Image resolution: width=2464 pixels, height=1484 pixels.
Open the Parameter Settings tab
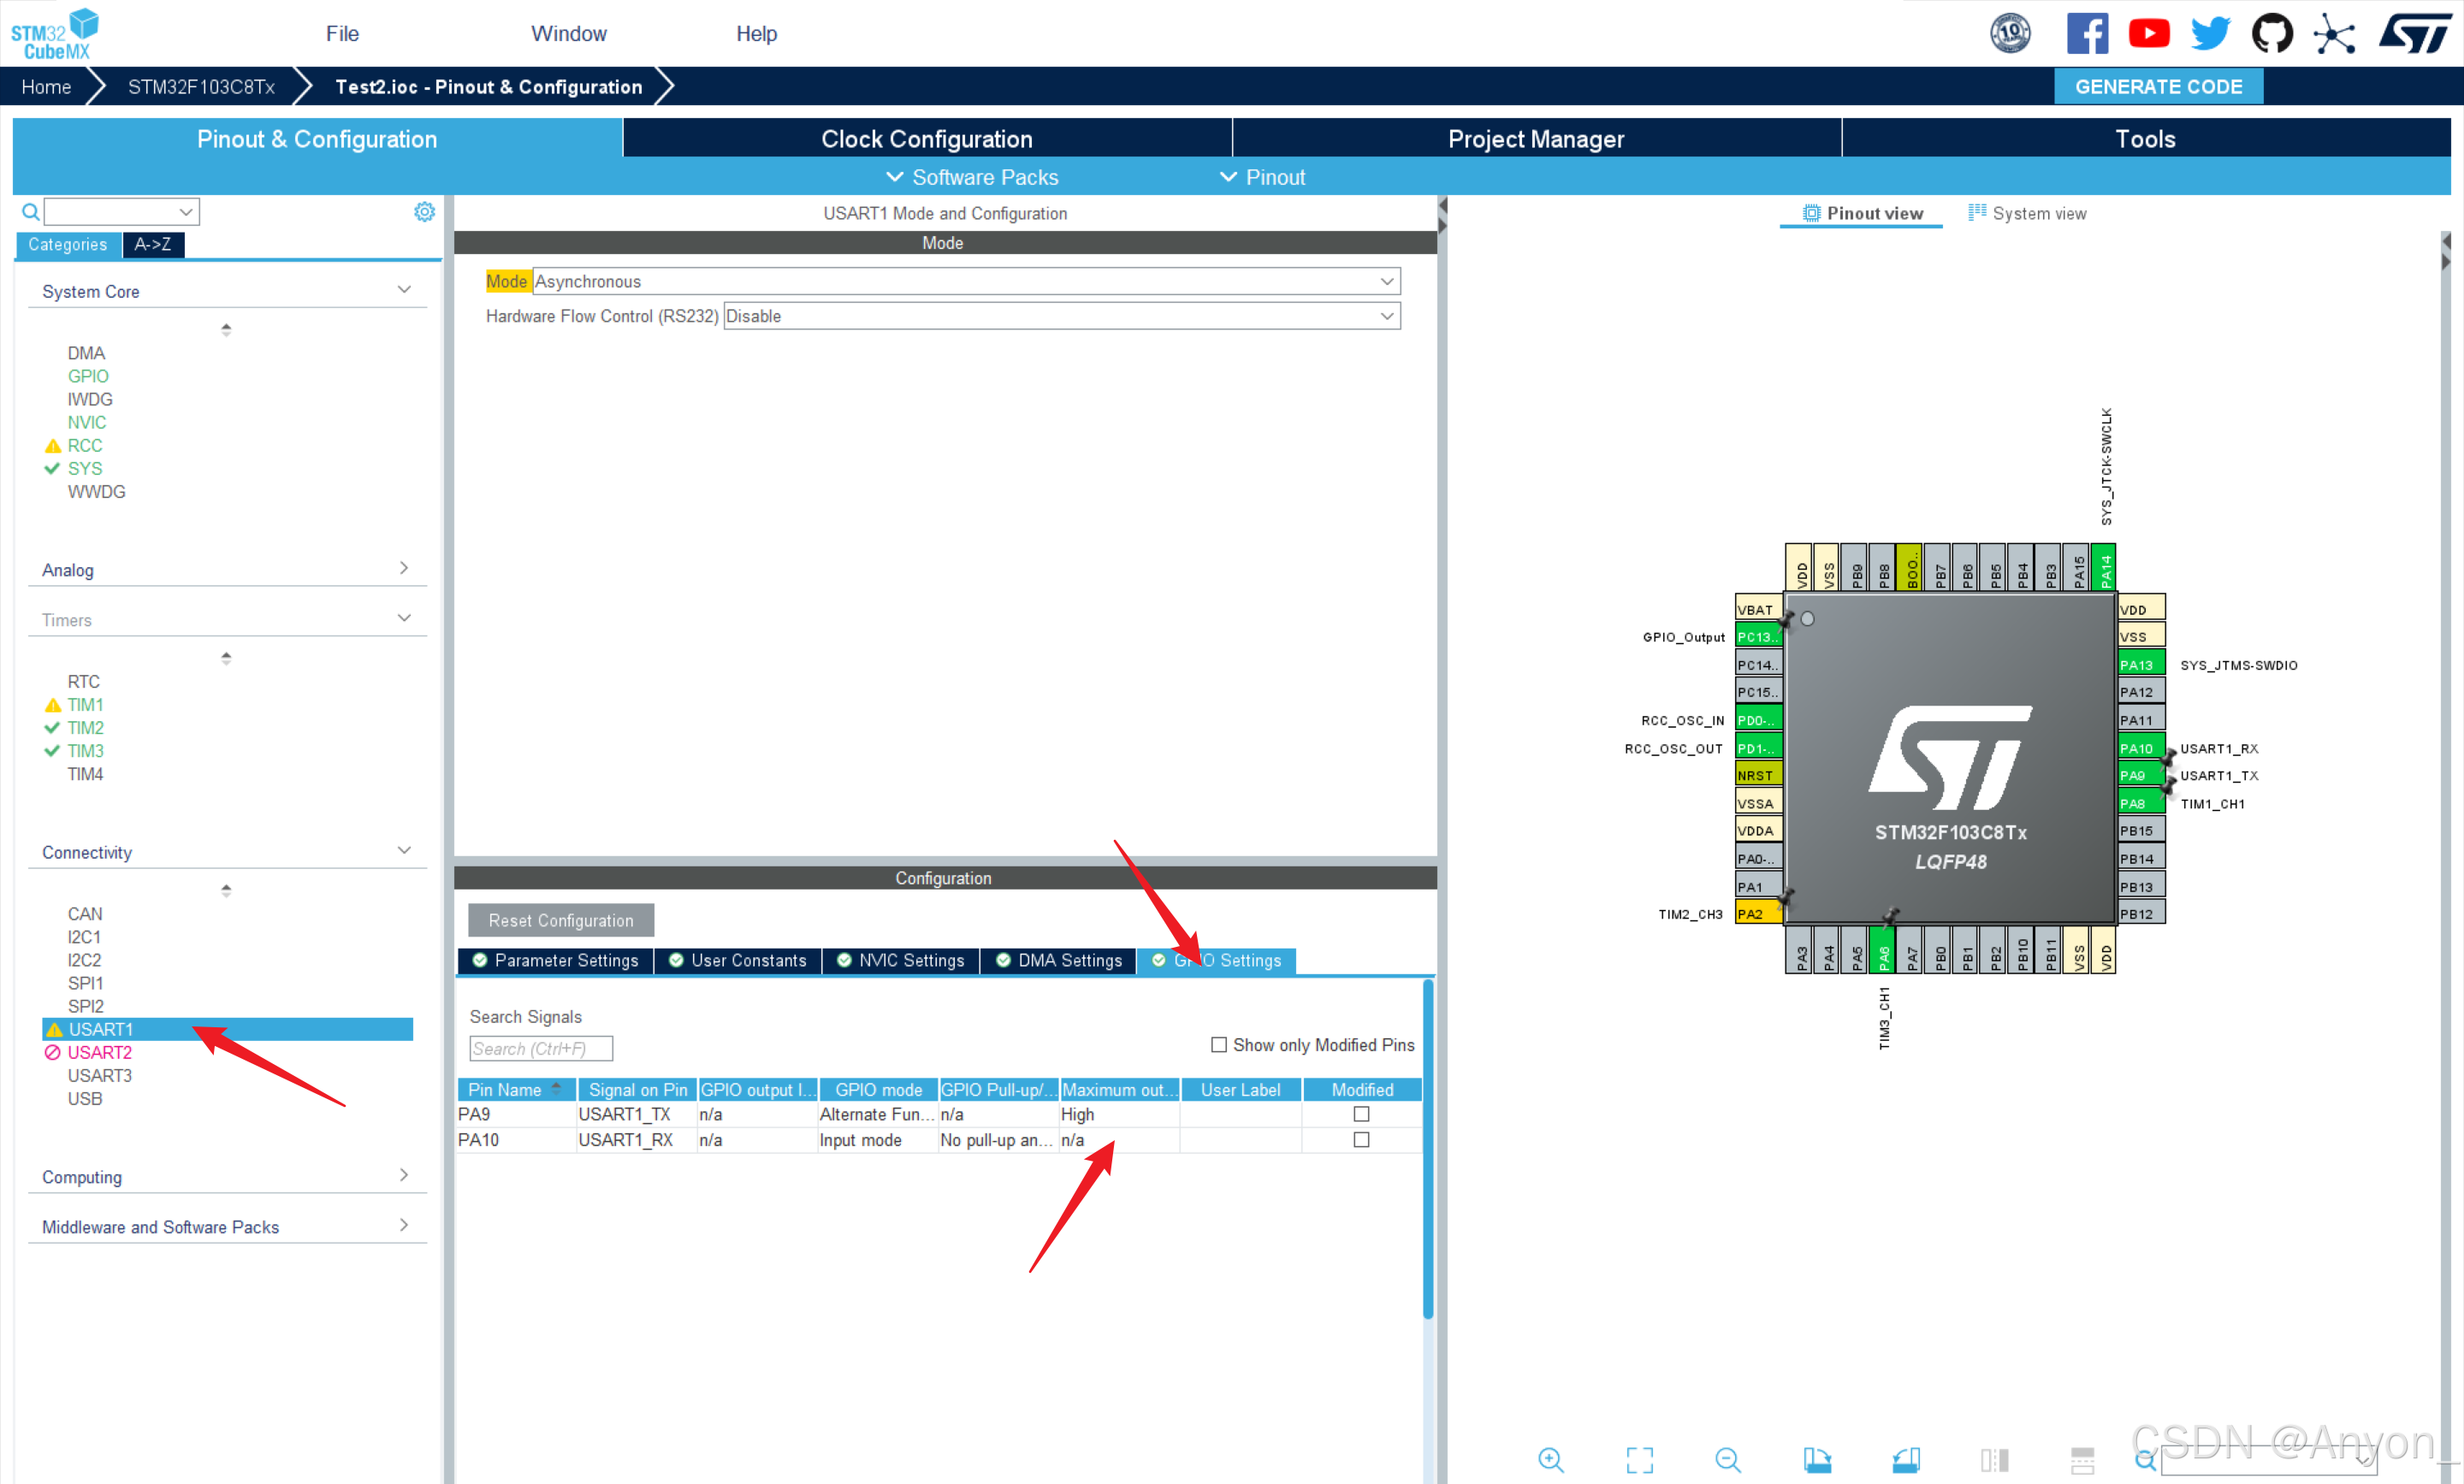[x=555, y=961]
